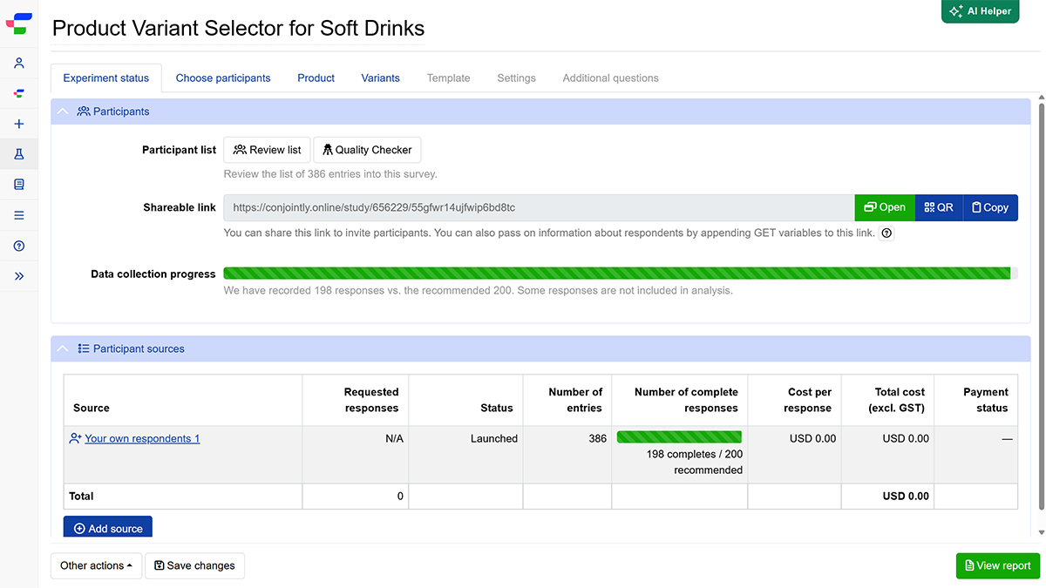Viewport: 1046px width, 588px height.
Task: Collapse the Participant sources section chevron
Action: tap(63, 348)
